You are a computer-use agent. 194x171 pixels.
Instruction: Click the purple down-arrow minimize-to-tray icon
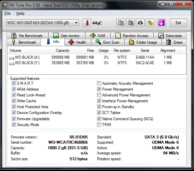pos(161,23)
